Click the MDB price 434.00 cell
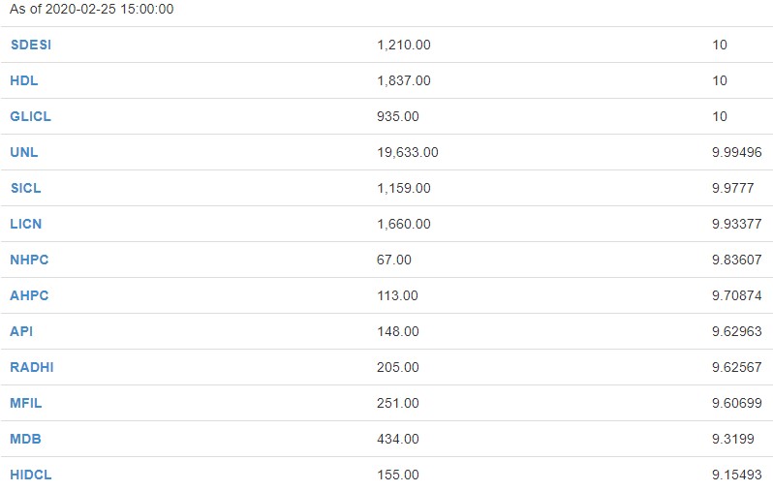Viewport: 773px width, 491px height. point(398,439)
